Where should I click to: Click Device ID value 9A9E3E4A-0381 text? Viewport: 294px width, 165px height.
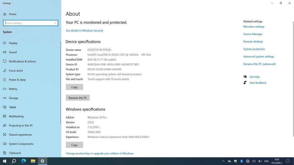pos(113,64)
